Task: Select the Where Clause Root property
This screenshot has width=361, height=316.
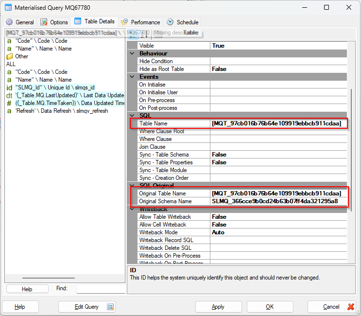Action: point(242,131)
